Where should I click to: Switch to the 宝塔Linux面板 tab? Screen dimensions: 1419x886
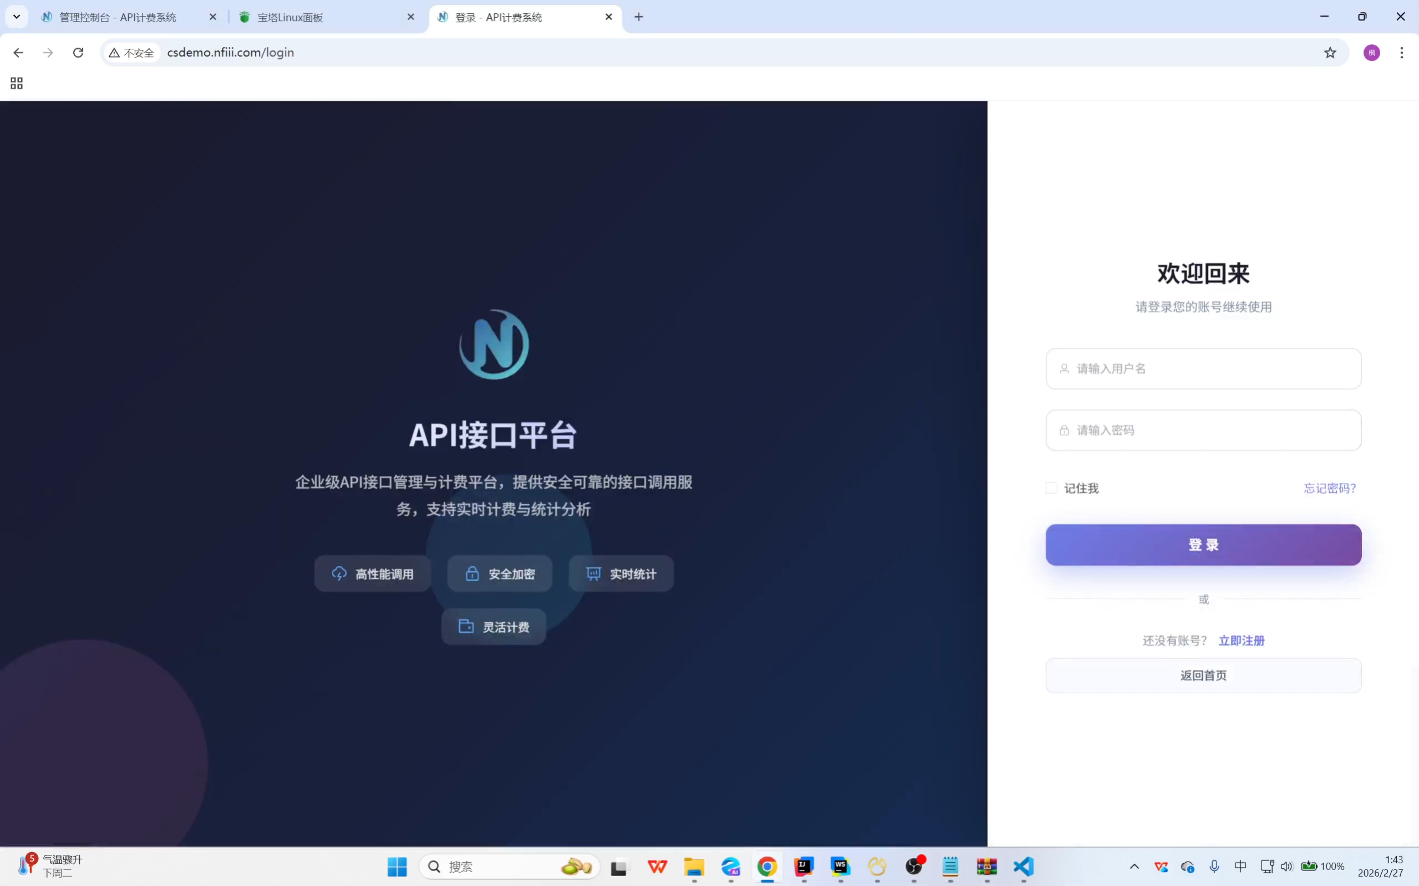coord(290,18)
